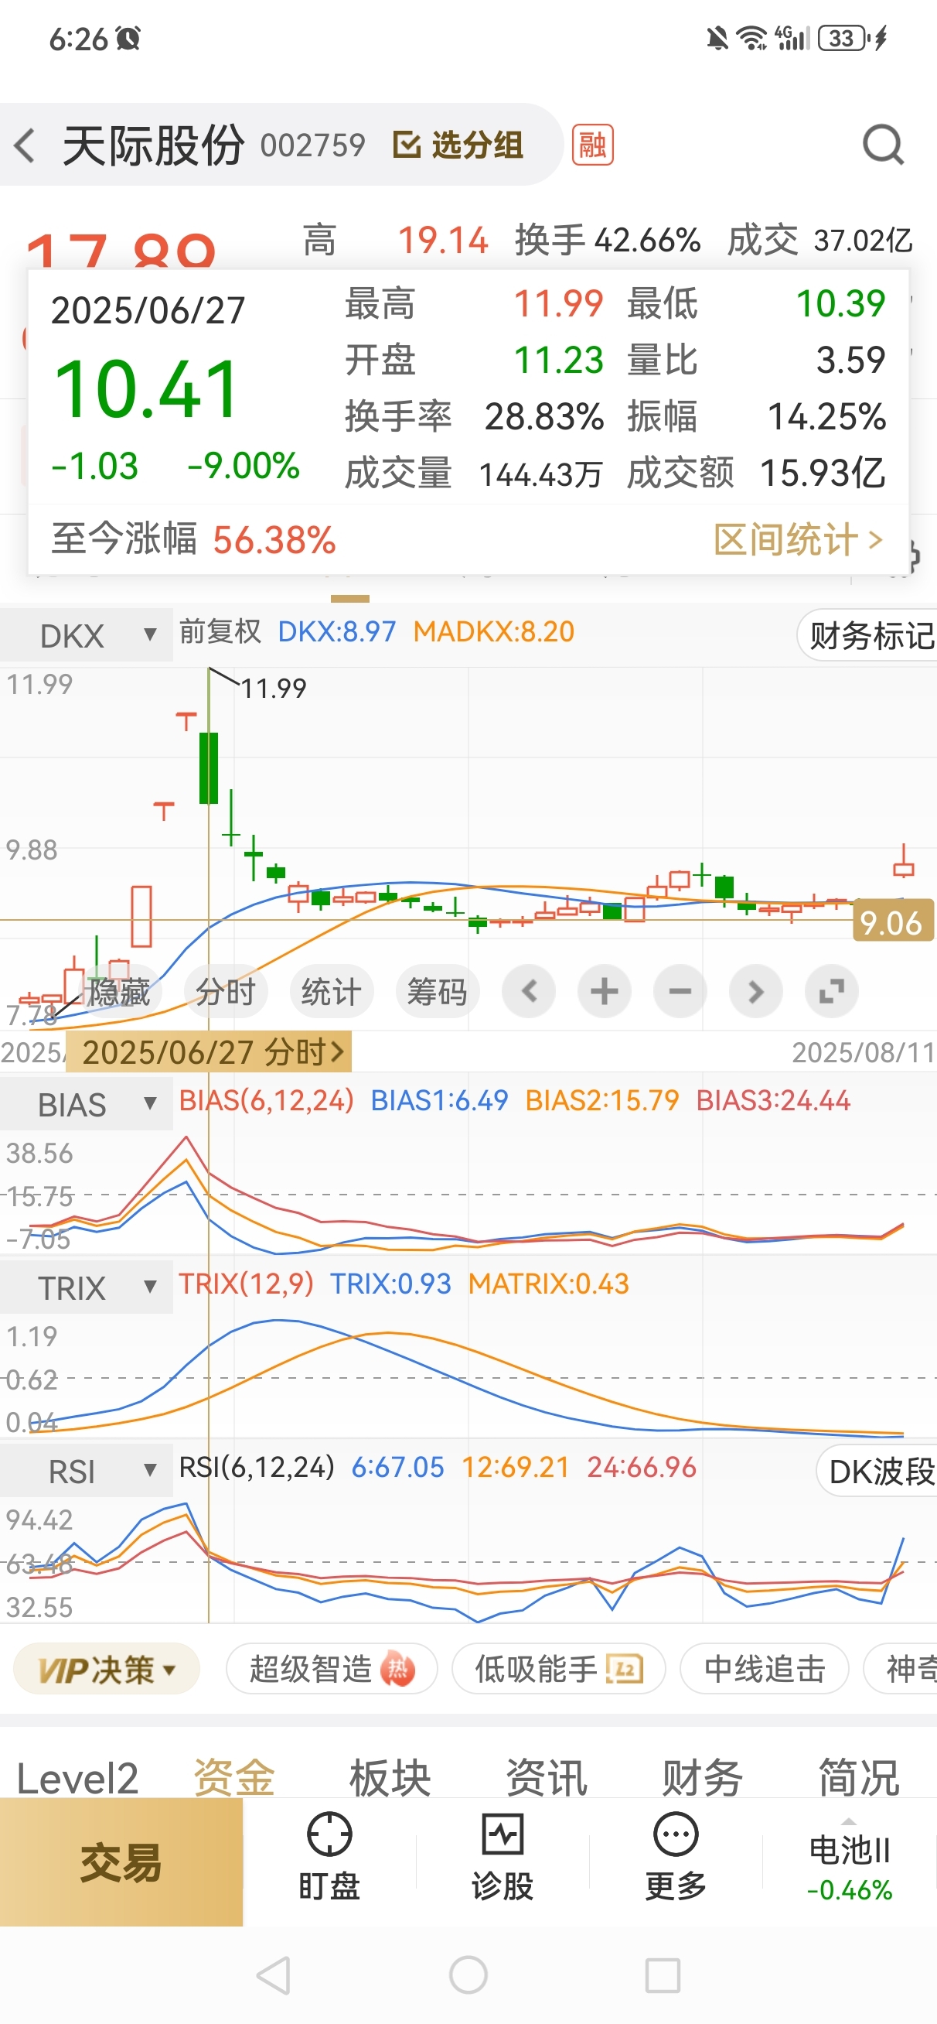Switch to 板块 tab
The height and width of the screenshot is (2024, 937).
pyautogui.click(x=390, y=1777)
